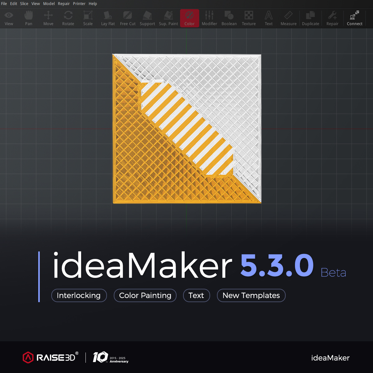
Task: Select the Pan hand tool
Action: (x=29, y=18)
